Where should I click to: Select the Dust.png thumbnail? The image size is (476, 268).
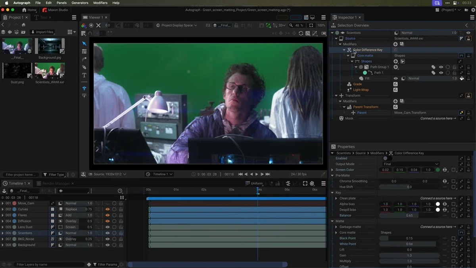[17, 71]
